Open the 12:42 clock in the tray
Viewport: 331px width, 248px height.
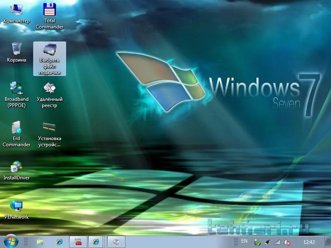click(309, 242)
